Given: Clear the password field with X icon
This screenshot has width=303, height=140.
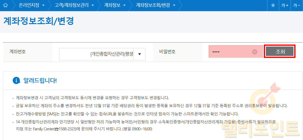Looking at the screenshot, I should [255, 52].
